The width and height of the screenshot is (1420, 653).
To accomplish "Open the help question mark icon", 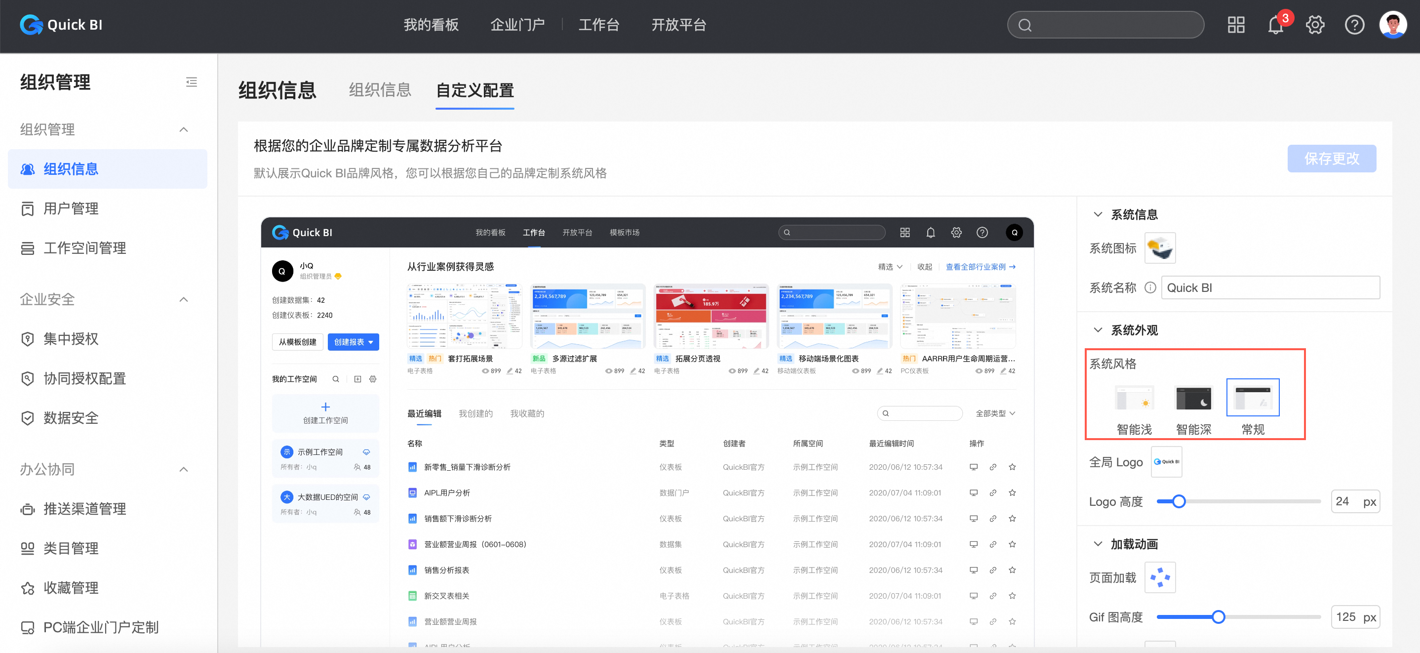I will click(x=1354, y=25).
